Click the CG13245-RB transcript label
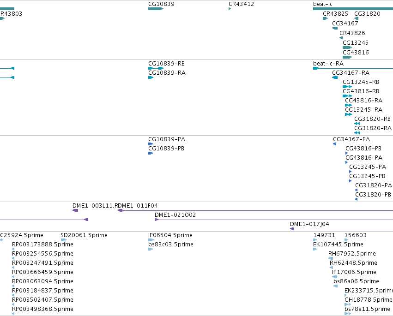 (x=361, y=82)
